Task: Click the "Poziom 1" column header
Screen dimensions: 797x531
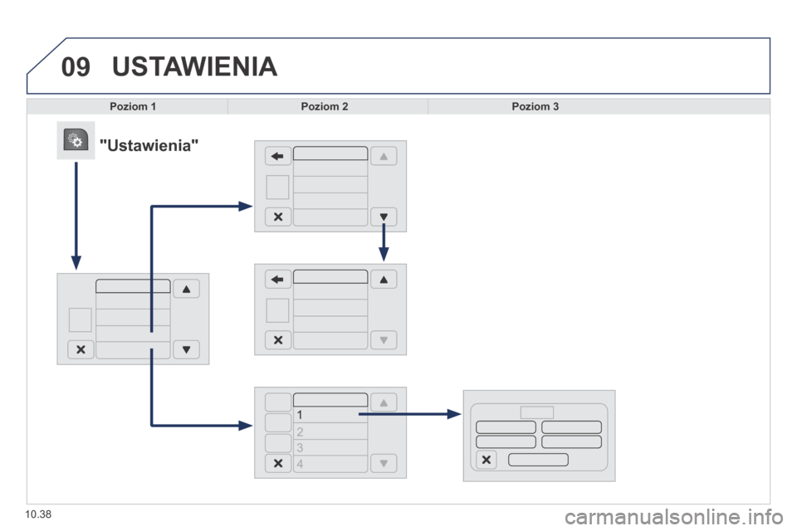Action: 133,107
